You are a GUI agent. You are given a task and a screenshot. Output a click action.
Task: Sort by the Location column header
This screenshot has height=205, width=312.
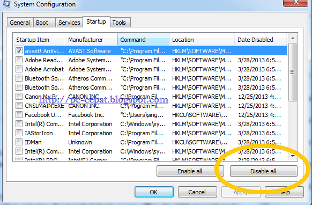[202, 40]
